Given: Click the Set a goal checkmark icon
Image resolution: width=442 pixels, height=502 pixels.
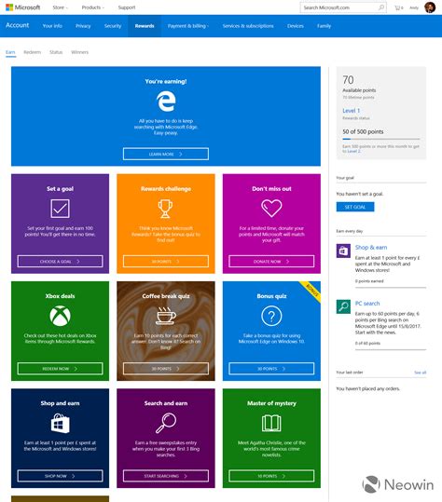Looking at the screenshot, I should (x=60, y=209).
